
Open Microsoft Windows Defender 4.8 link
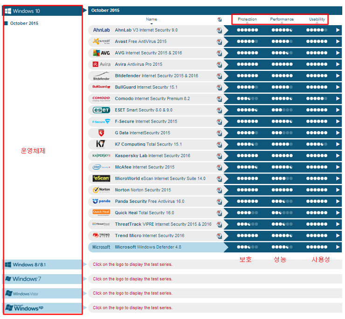click(148, 247)
